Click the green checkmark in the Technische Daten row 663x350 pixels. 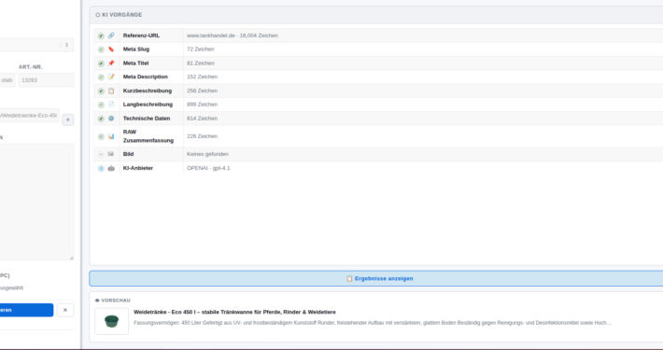[101, 119]
